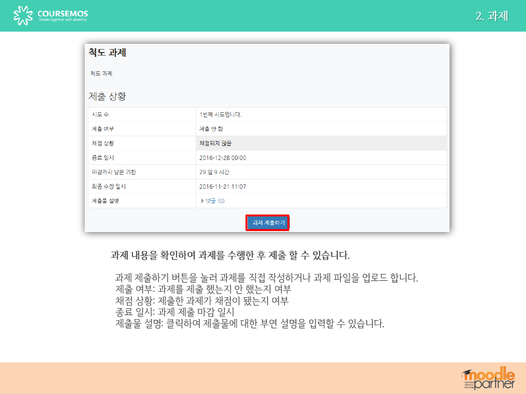Open the 댓글 (0) comments link

[215, 201]
